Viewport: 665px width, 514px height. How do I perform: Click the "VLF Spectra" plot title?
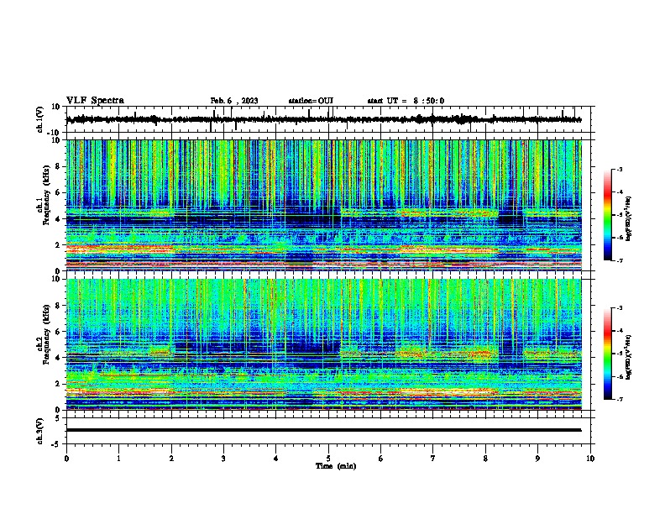pyautogui.click(x=95, y=101)
